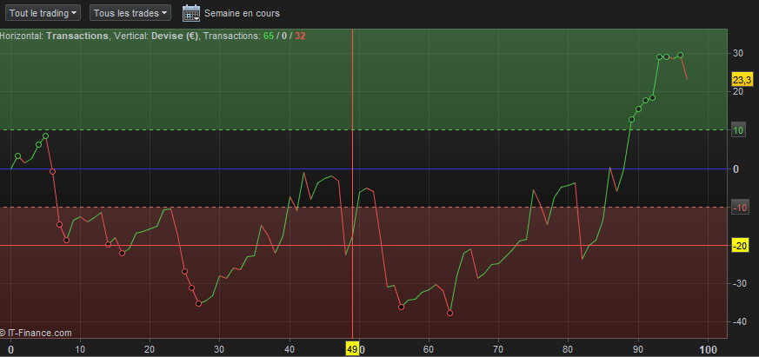Click the 'Devise (€)' vertical axis label
The height and width of the screenshot is (357, 759).
[x=175, y=36]
